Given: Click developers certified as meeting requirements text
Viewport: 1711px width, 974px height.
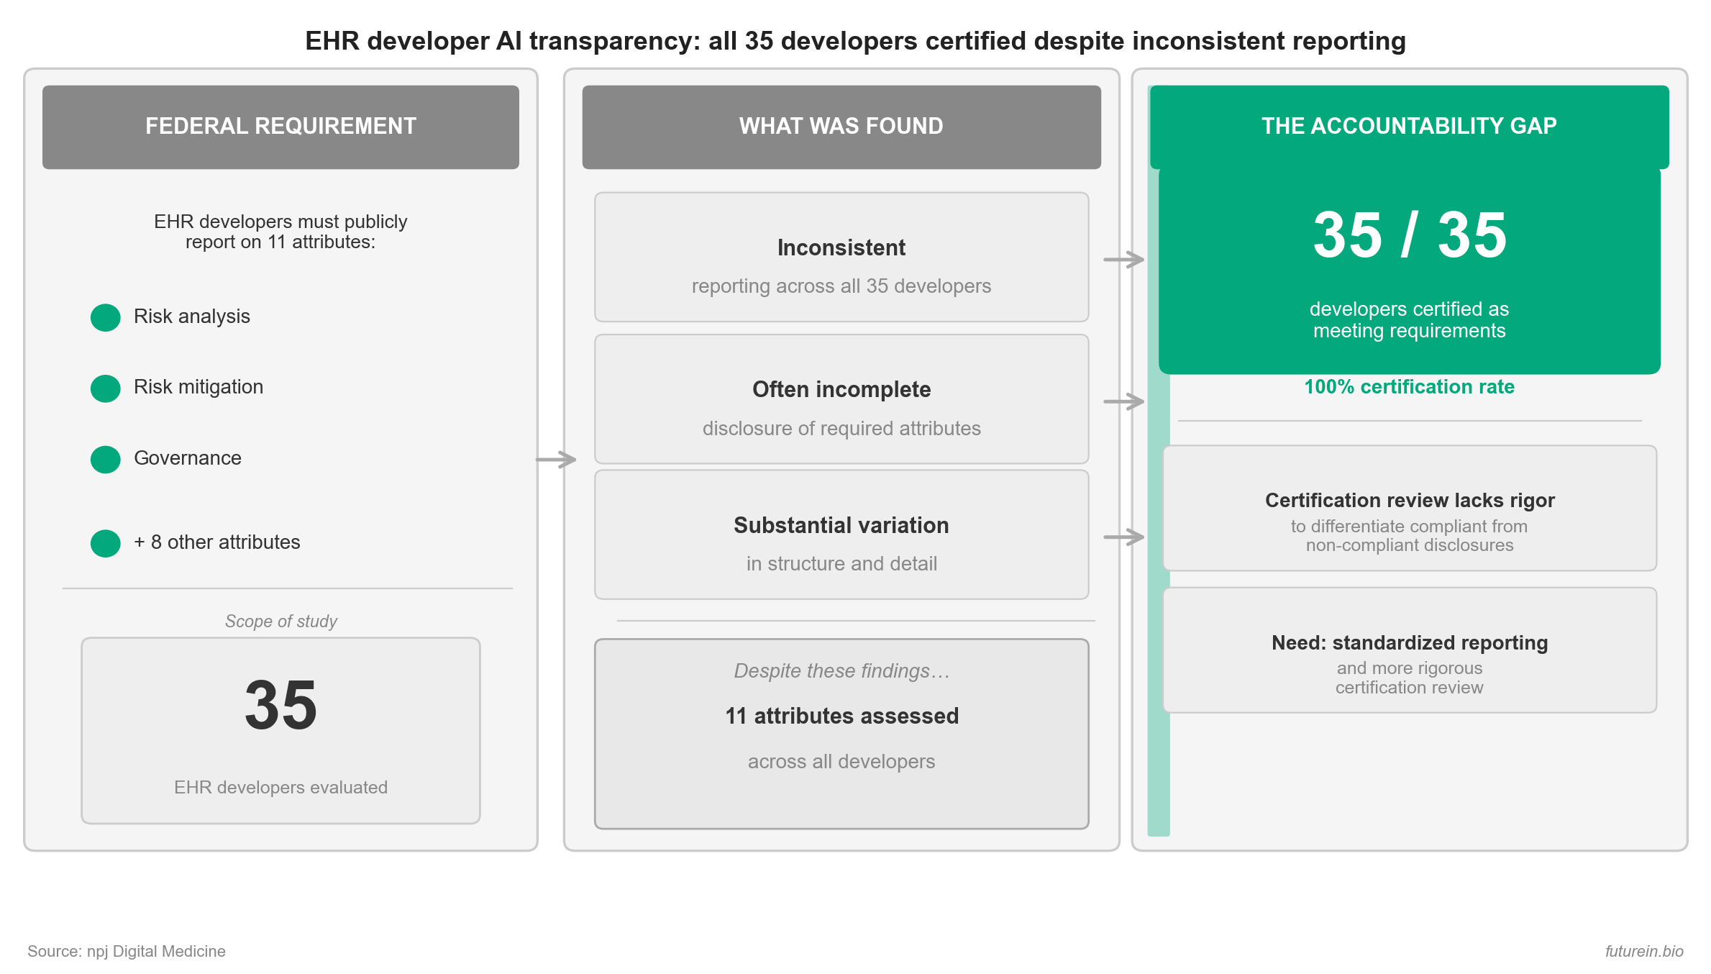Looking at the screenshot, I should point(1410,320).
